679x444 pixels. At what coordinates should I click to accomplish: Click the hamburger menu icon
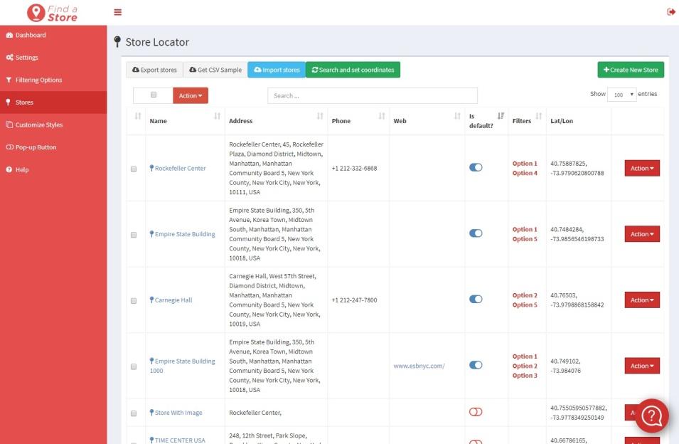click(118, 12)
